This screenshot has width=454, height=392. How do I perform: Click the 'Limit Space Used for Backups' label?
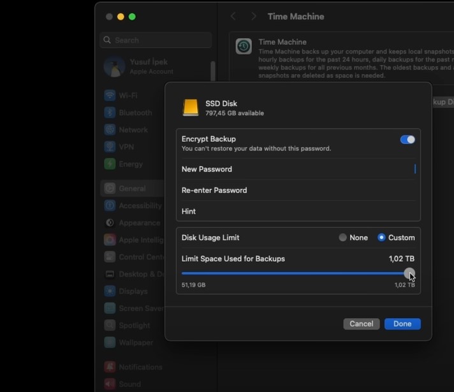coord(233,259)
